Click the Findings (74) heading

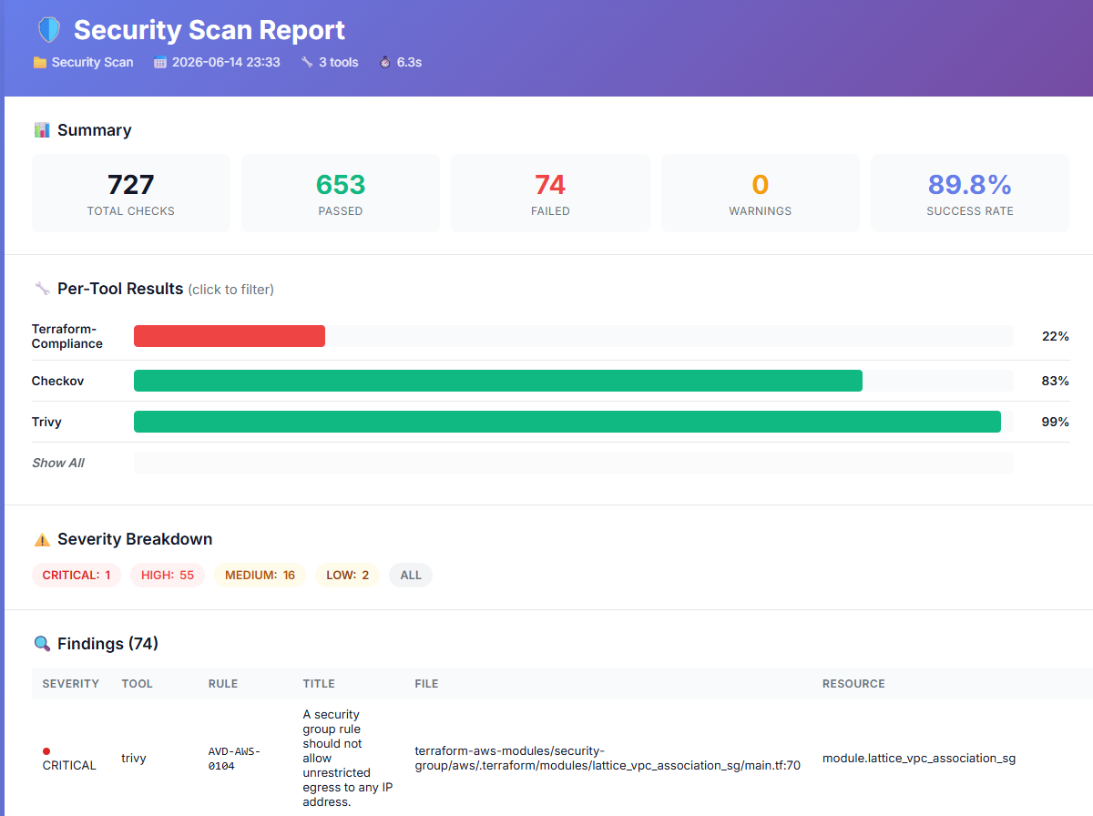pyautogui.click(x=107, y=644)
